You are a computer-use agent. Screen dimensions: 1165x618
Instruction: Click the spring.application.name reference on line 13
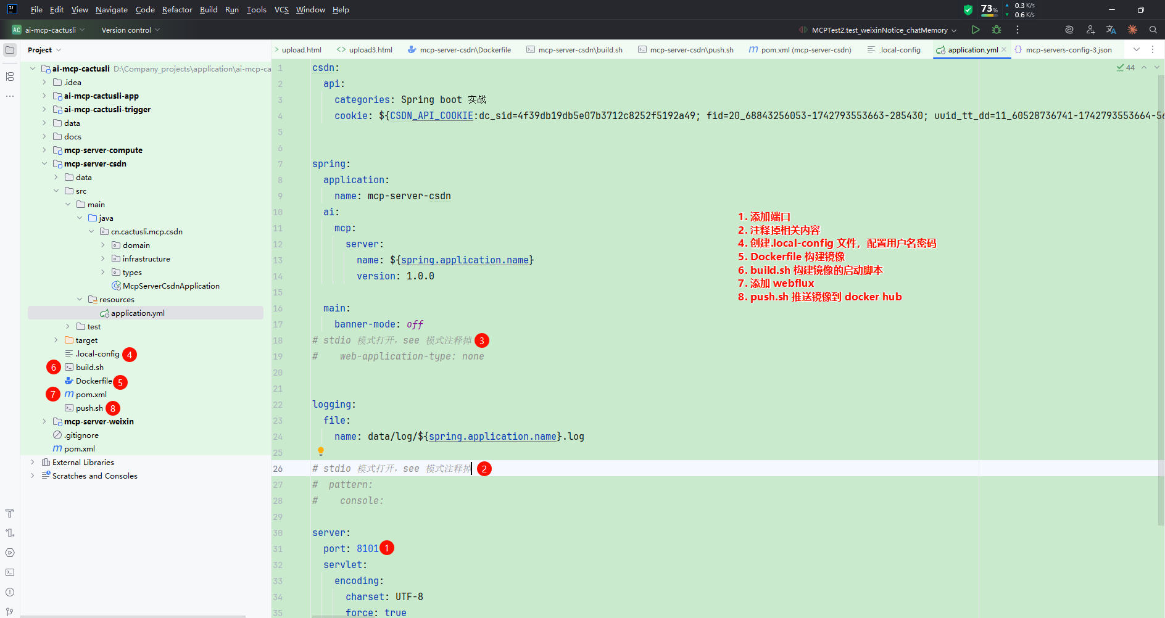465,260
